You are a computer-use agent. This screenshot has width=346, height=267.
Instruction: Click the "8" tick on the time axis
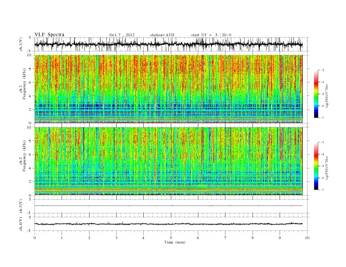tap(253, 238)
